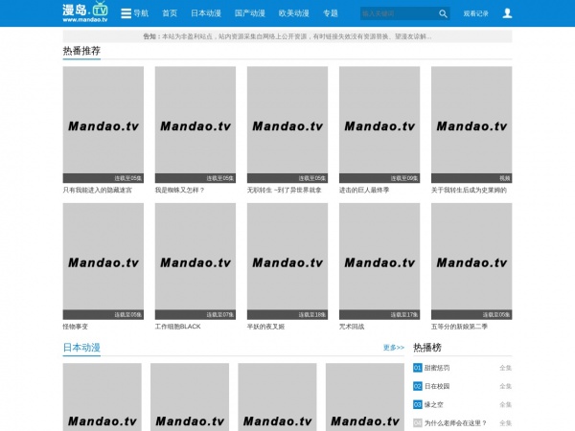Viewport: 575px width, 431px height.
Task: Click the 观看记录 watch history link
Action: click(x=475, y=13)
